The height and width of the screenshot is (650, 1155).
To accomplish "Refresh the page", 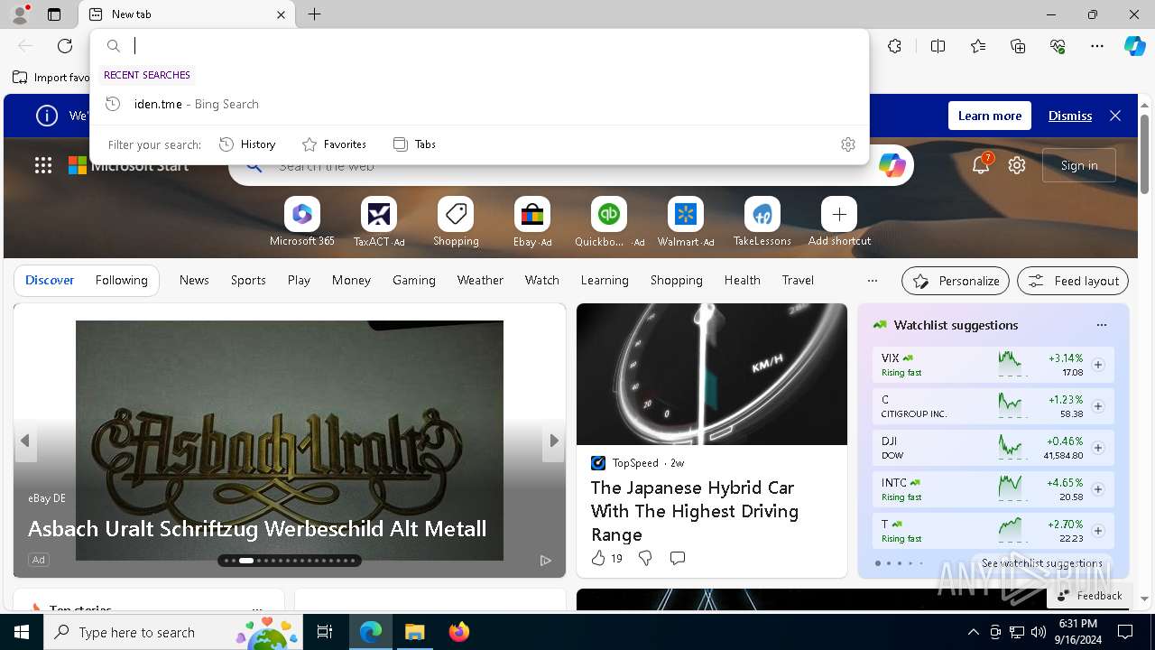I will (65, 46).
